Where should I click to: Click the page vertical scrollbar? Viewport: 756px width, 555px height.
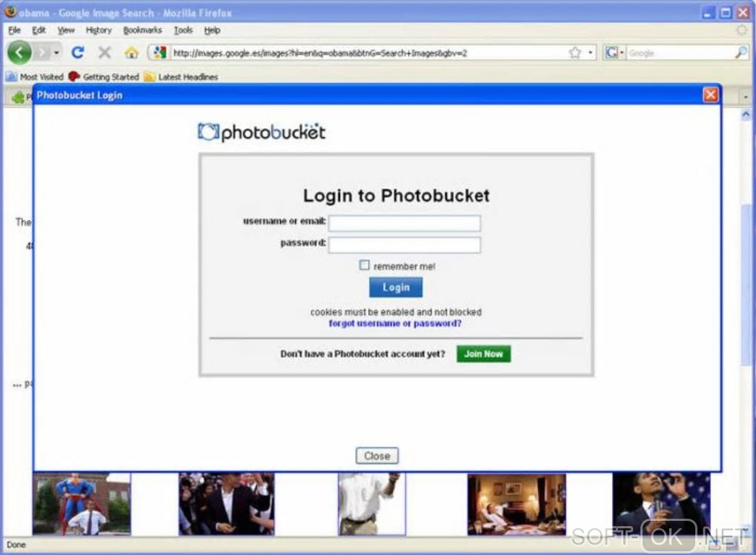point(746,285)
